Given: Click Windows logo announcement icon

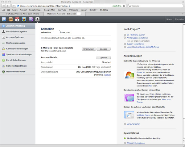Looking at the screenshot, I should pyautogui.click(x=129, y=75).
